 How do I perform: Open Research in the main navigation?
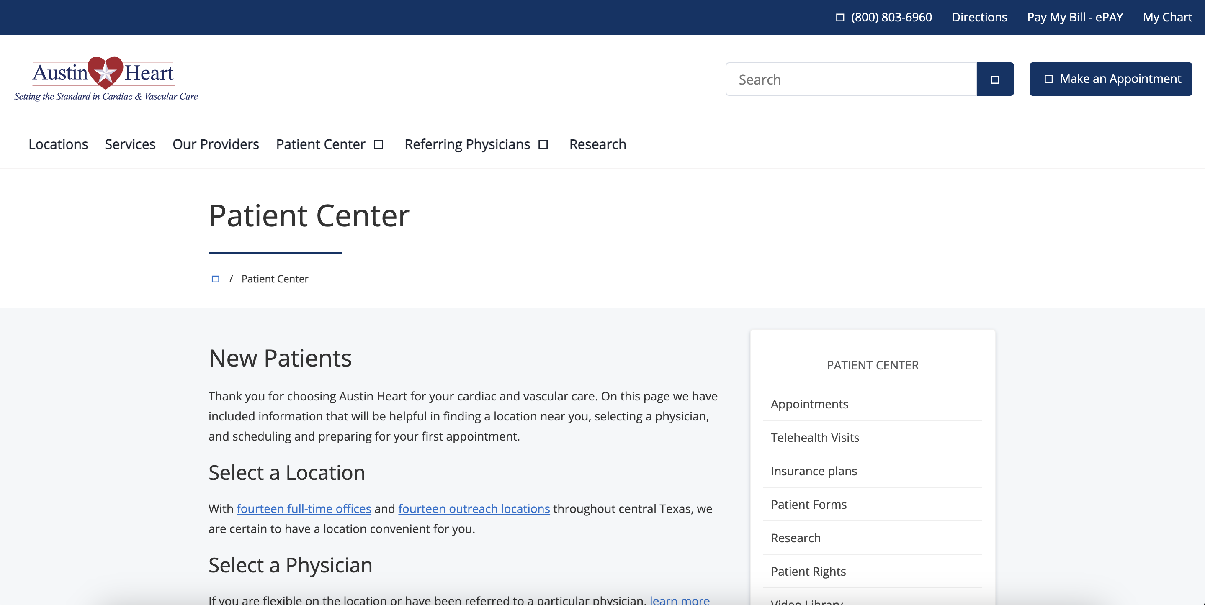coord(597,144)
